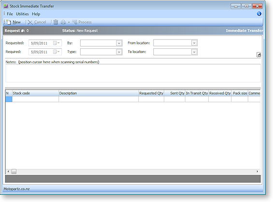Expand the By dropdown list
This screenshot has width=273, height=202.
click(119, 43)
